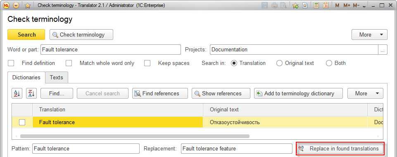Click the Original text column header

(x=285, y=110)
